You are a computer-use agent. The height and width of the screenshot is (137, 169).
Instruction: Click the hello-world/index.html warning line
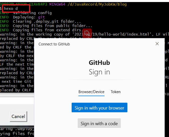[84, 34]
